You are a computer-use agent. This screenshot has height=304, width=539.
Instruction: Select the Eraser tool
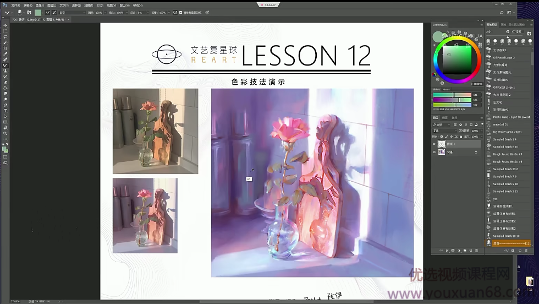(5, 82)
